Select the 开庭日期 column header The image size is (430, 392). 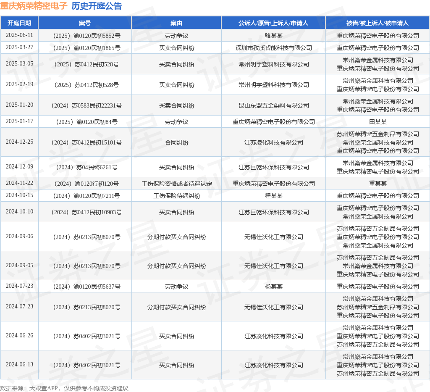point(19,23)
